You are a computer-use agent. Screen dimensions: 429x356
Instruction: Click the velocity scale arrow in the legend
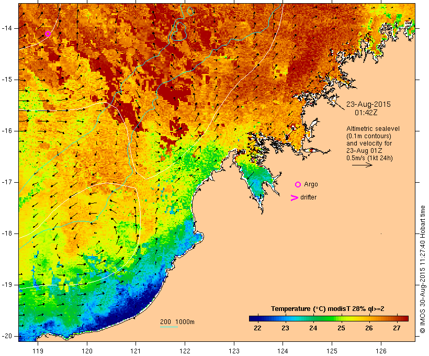tap(362, 165)
